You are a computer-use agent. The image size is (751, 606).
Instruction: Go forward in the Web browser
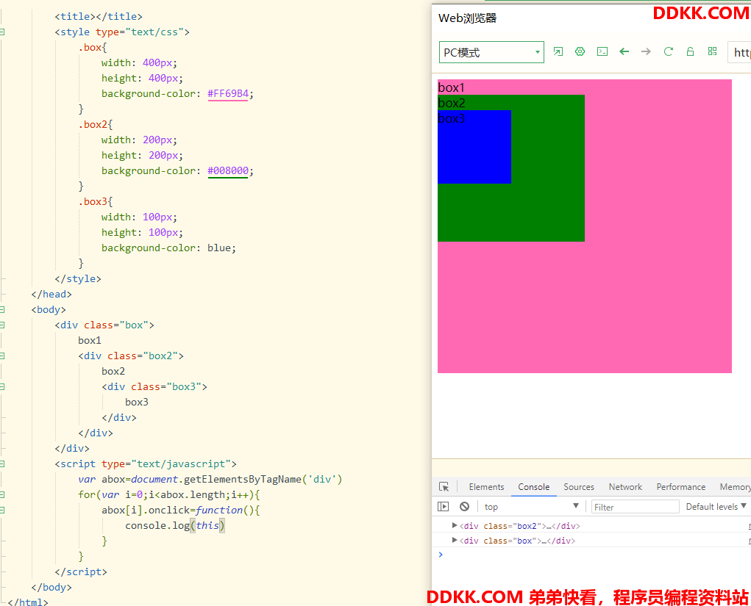click(x=646, y=51)
